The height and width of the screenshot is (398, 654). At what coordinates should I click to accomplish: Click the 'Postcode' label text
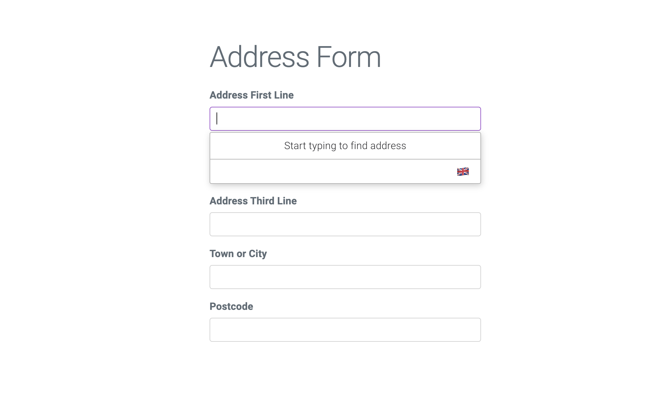pos(231,306)
